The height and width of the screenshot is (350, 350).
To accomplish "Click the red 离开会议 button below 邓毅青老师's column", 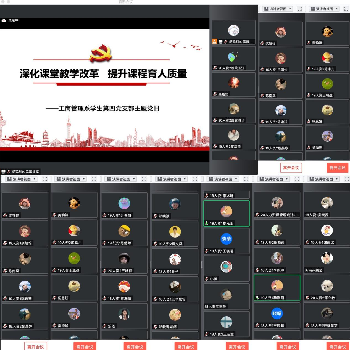I will tap(186, 347).
